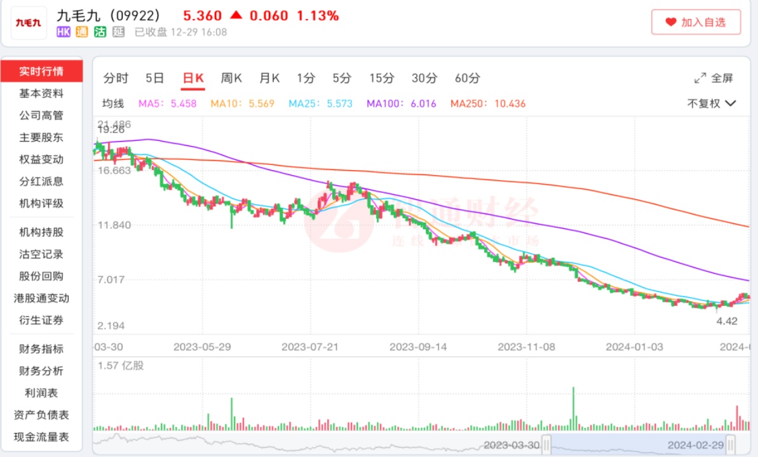Open the 不复权 adjustment dropdown

pos(711,103)
